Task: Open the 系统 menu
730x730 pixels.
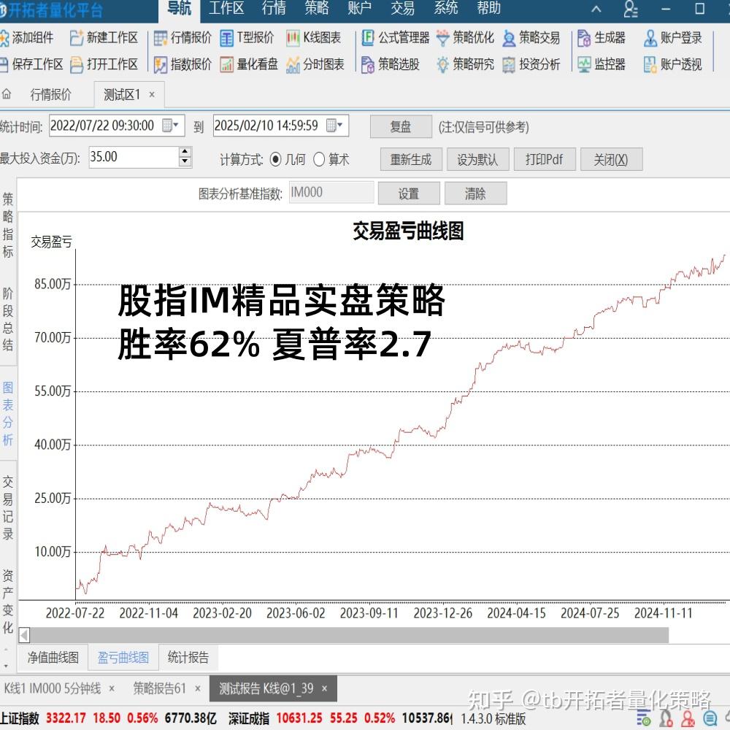Action: point(445,9)
